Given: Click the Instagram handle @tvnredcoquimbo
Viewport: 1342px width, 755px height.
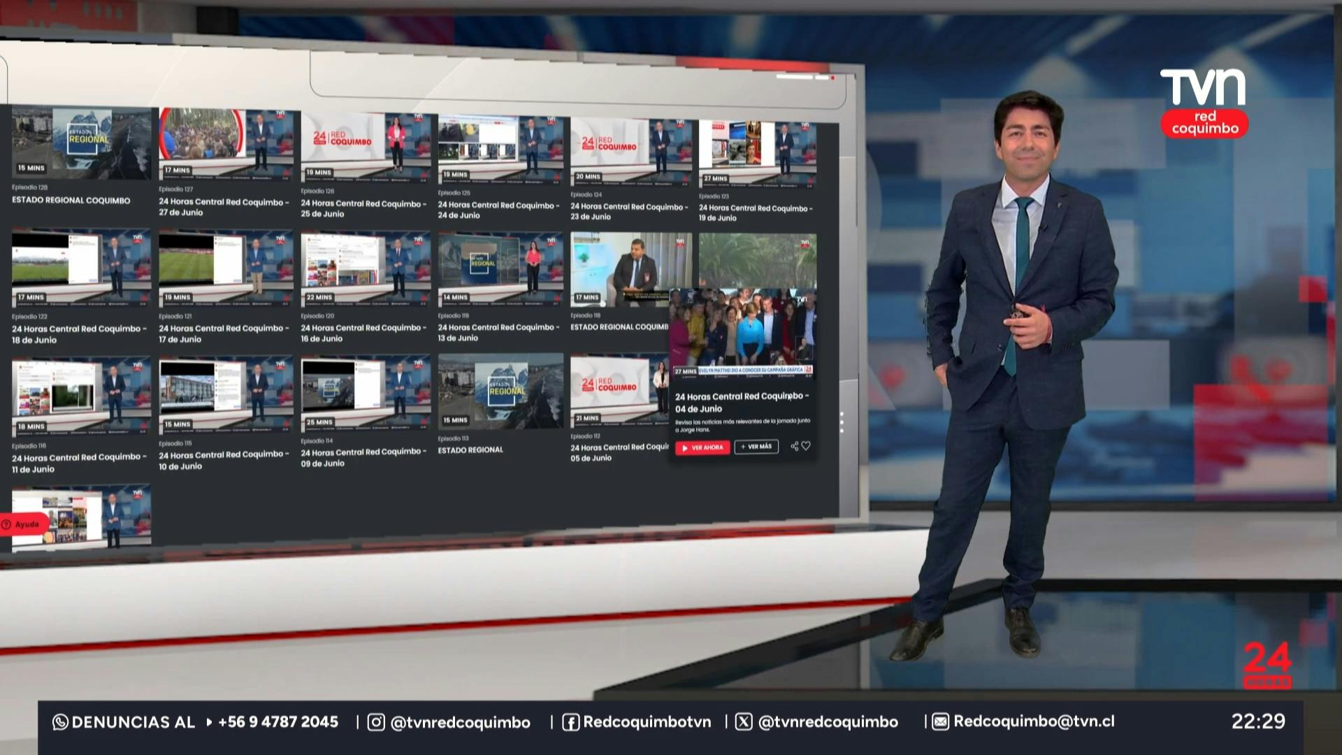Looking at the screenshot, I should pos(460,723).
